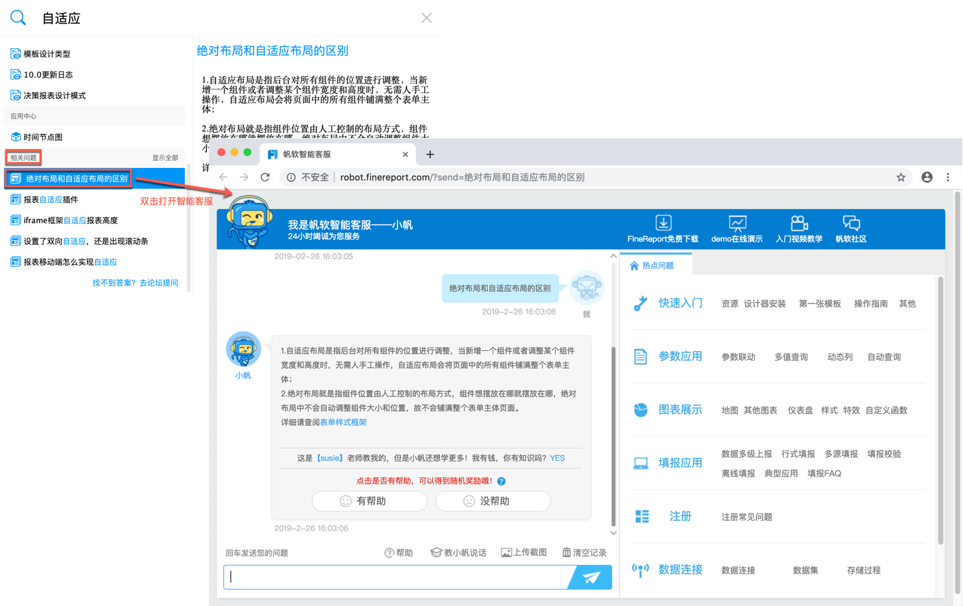Reload the page with the refresh icon
The width and height of the screenshot is (963, 606).
coord(265,177)
